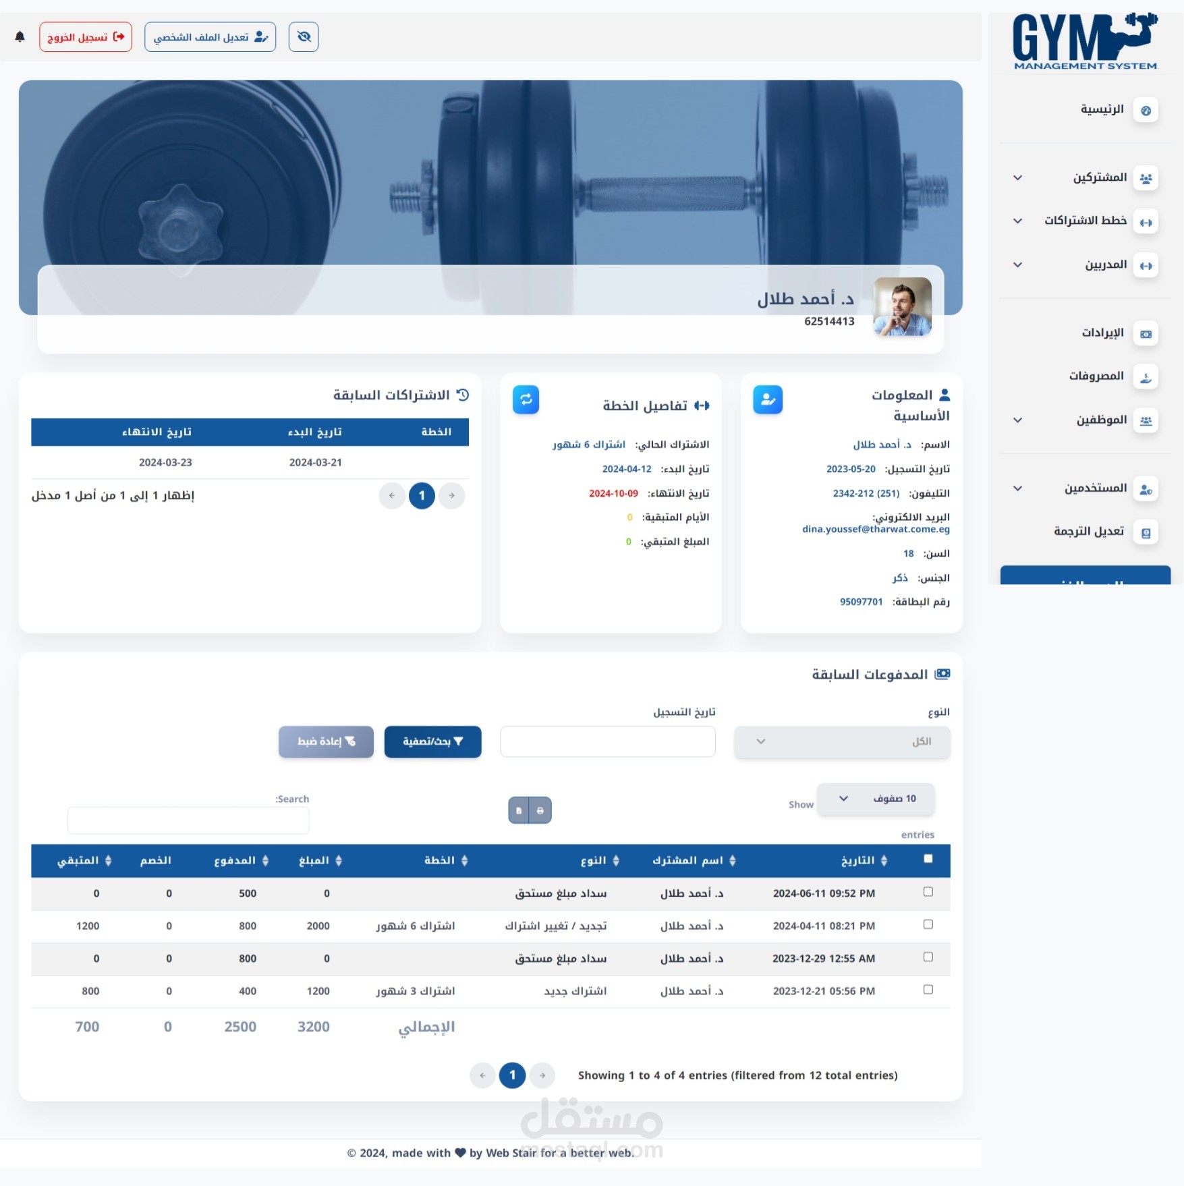The height and width of the screenshot is (1186, 1184).
Task: Click the email dina.youssef@tharwat.come.eg
Action: [876, 530]
